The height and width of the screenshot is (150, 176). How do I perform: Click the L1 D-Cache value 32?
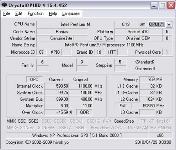(x=147, y=92)
